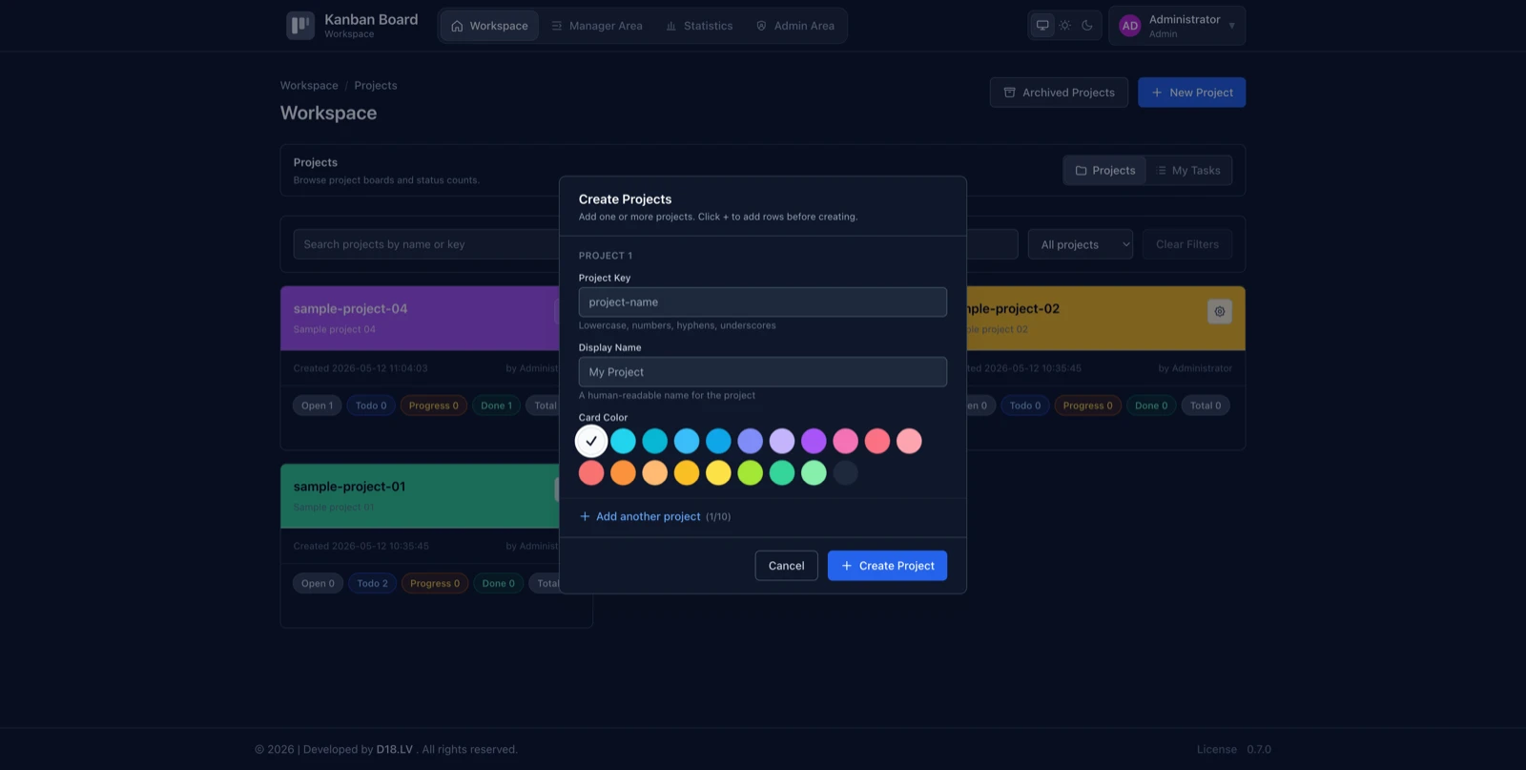
Task: Open the License footer link
Action: tap(1217, 749)
